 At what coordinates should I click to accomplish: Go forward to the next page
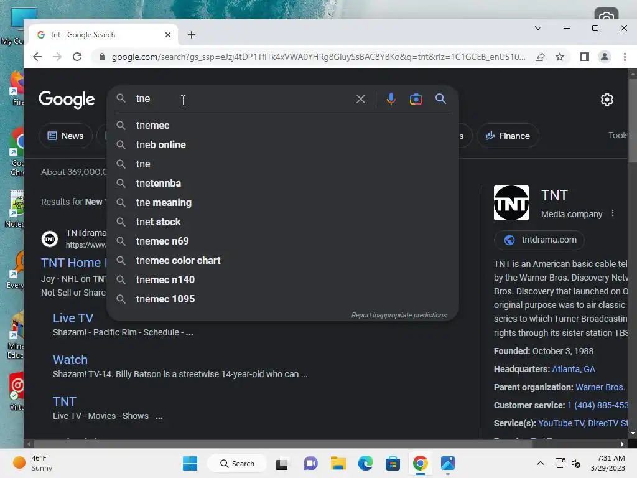coord(57,57)
